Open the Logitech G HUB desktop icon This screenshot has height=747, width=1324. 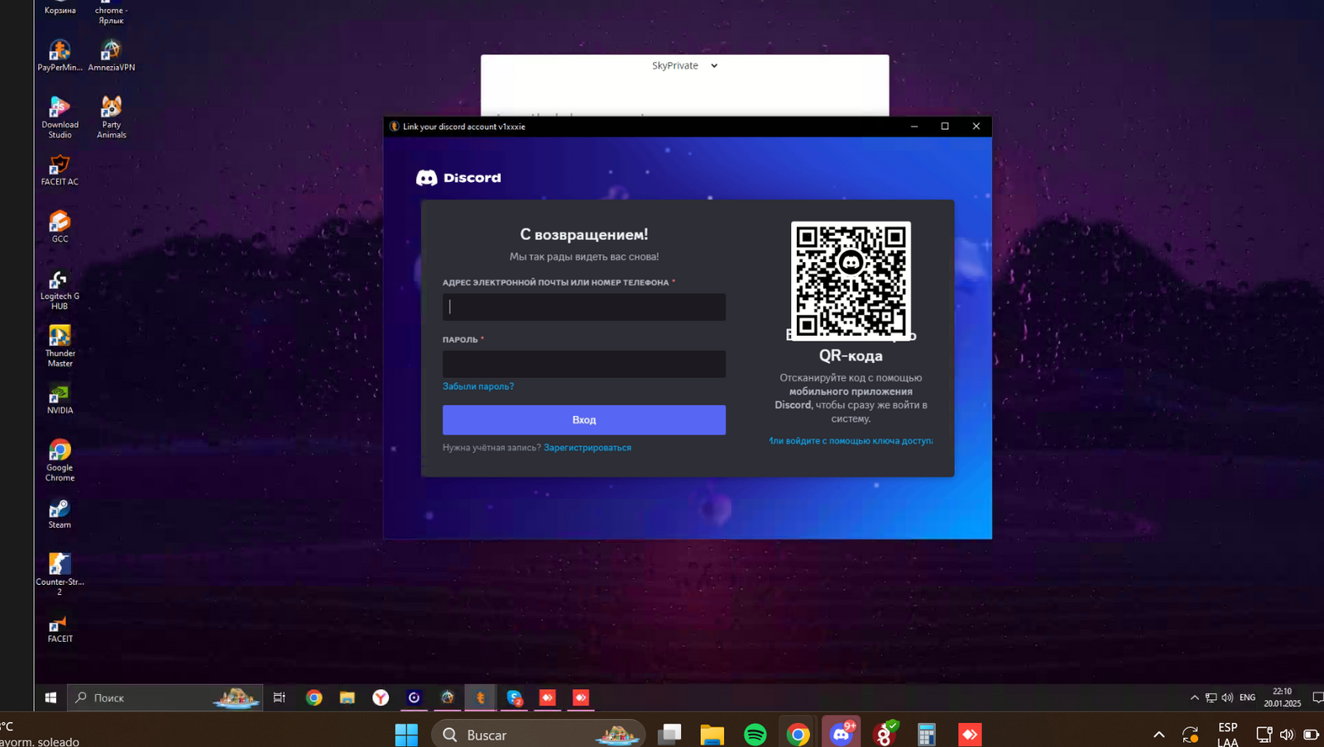[x=60, y=290]
